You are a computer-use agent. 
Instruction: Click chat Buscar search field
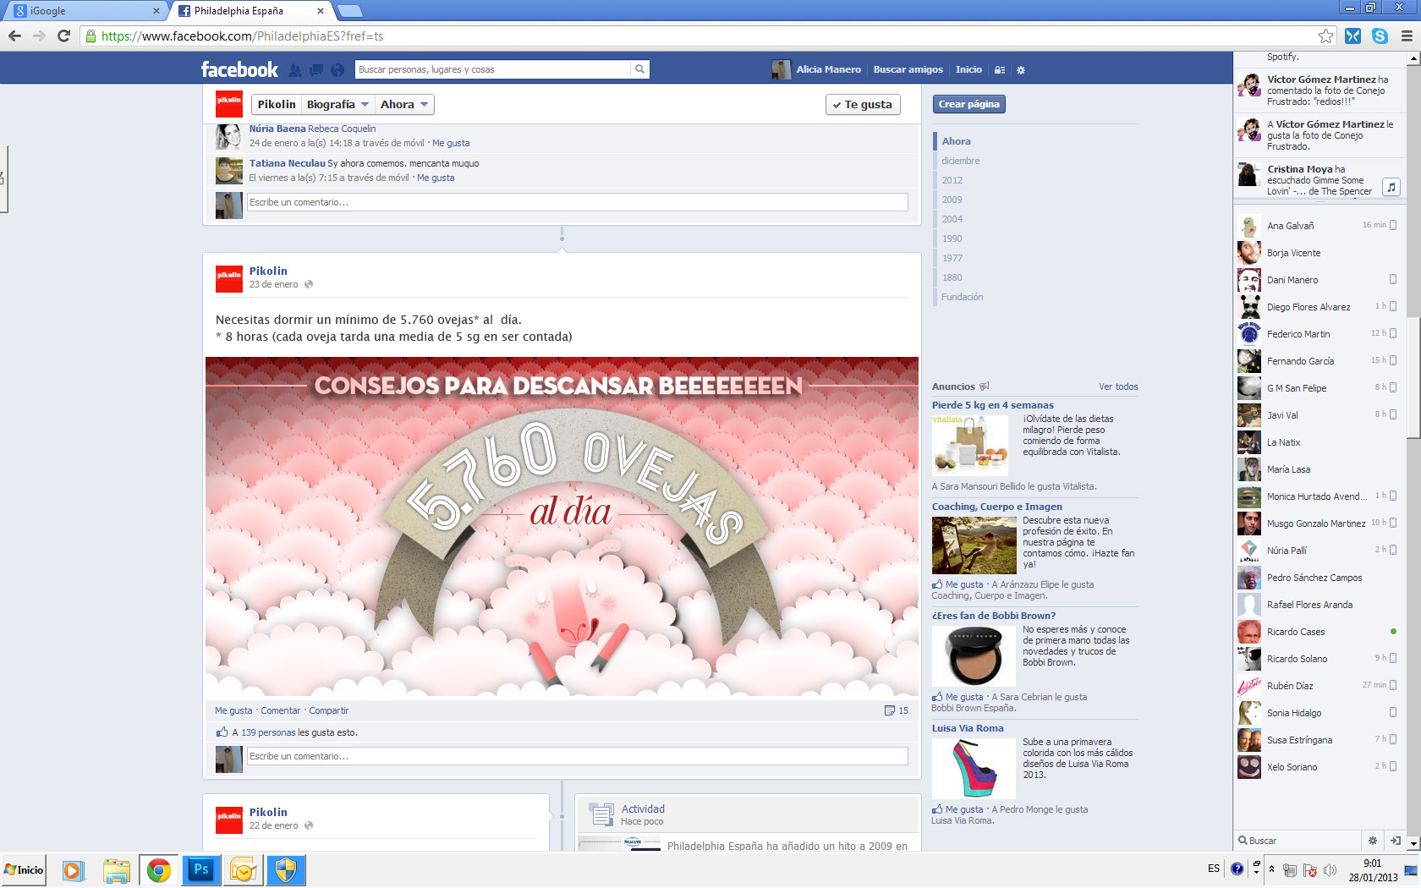tap(1298, 841)
